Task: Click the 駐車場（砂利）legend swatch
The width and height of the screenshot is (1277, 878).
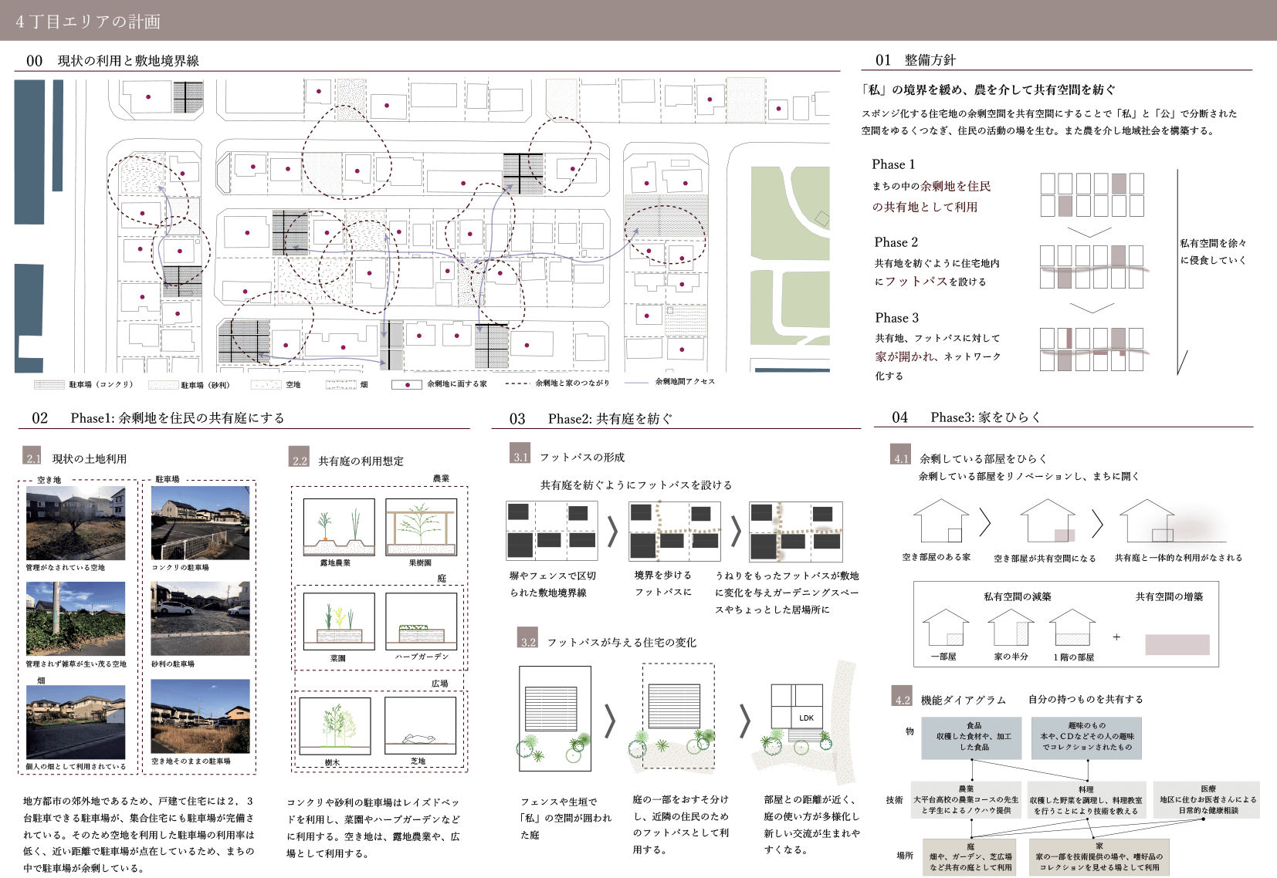Action: click(163, 384)
